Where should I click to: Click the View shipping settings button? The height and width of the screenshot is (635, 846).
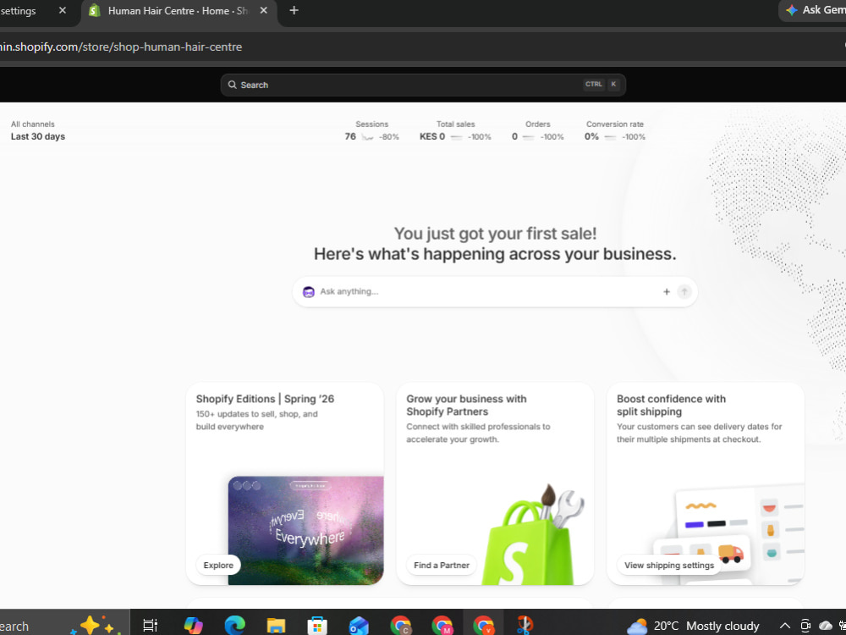point(669,566)
